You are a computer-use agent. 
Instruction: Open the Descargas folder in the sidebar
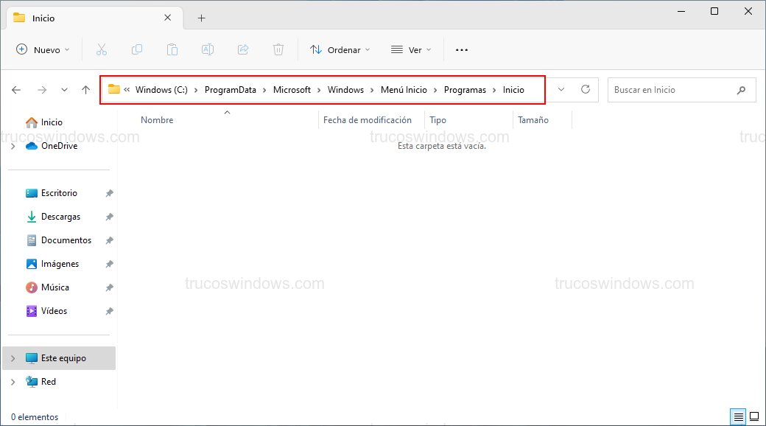click(x=62, y=216)
